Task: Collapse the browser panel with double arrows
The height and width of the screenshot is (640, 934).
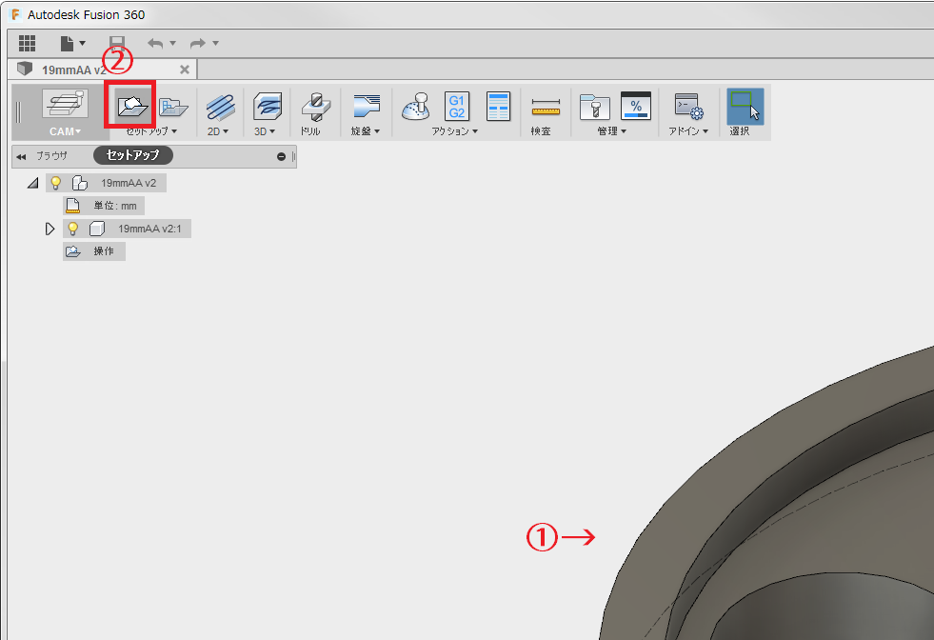Action: (x=22, y=157)
